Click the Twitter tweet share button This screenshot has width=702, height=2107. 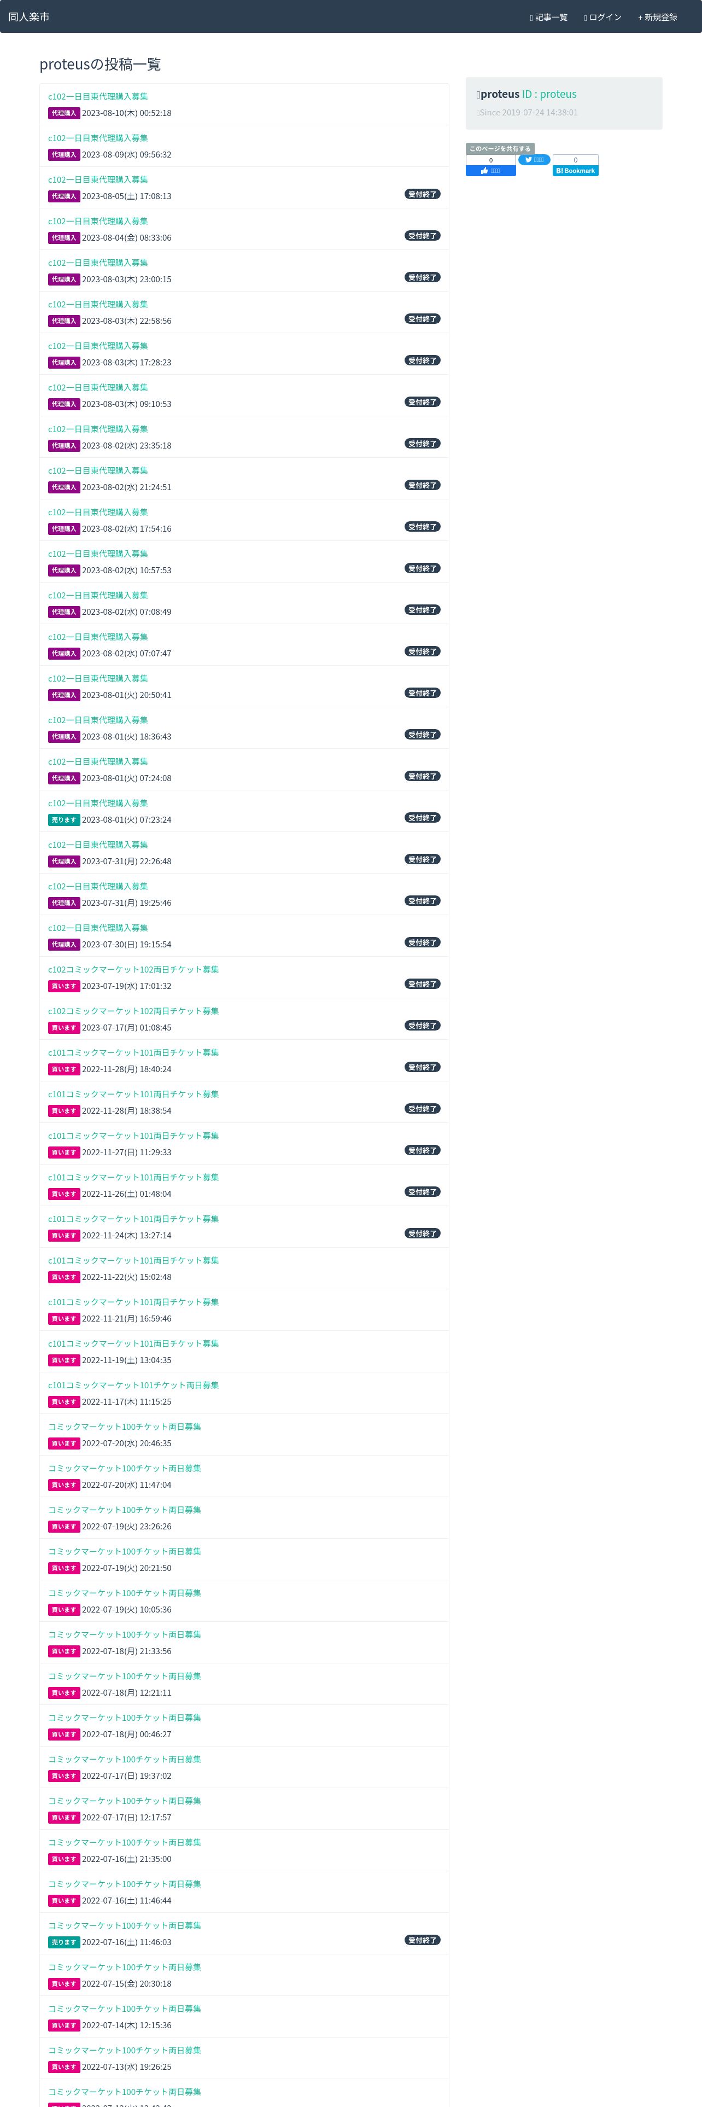[x=534, y=160]
